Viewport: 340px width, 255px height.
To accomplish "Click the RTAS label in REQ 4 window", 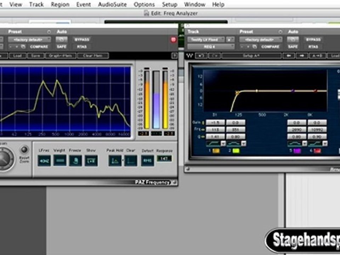I will 313,47.
